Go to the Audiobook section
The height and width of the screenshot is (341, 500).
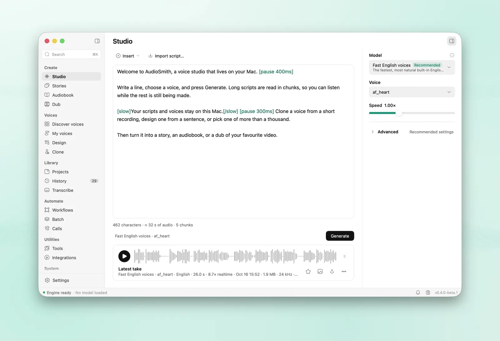[x=71, y=95]
